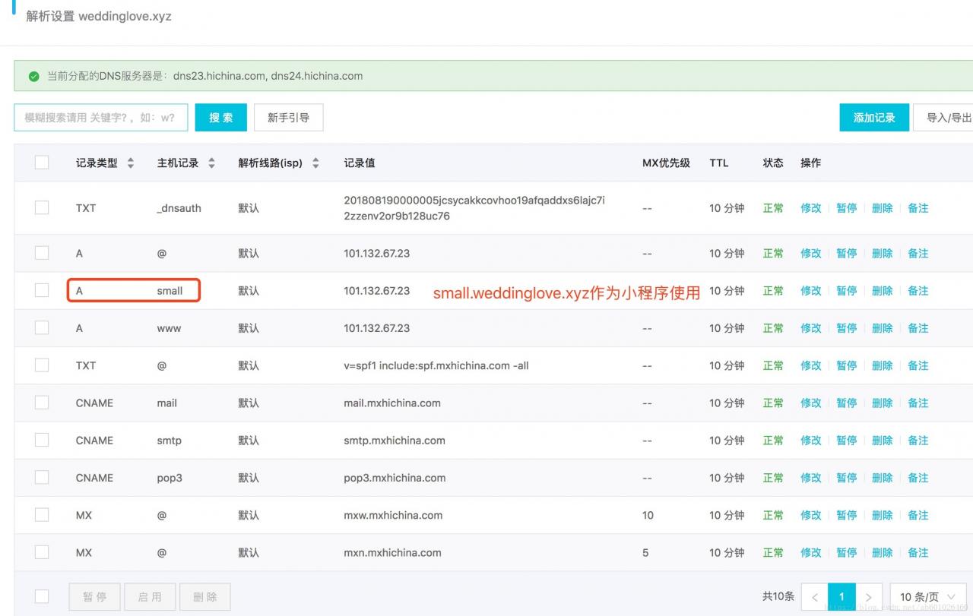Click the v=spf1 include:spf.mxhichina.com value

(436, 365)
